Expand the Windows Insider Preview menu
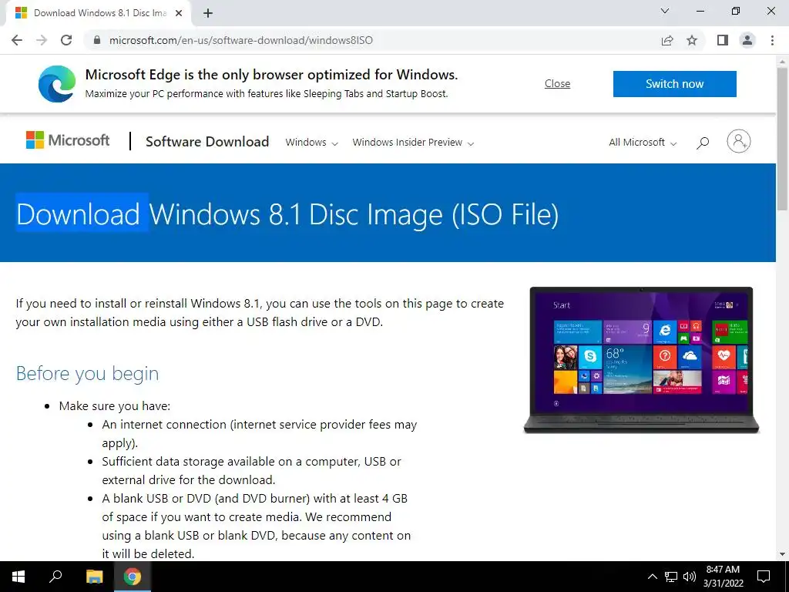 point(413,143)
